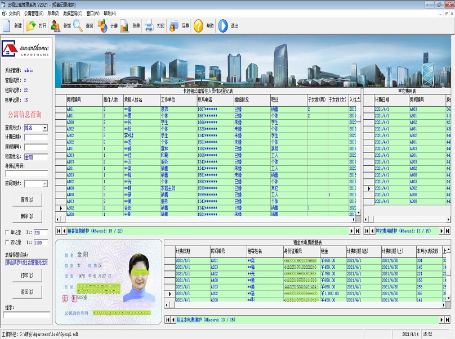Click the 返回(X) return button
This screenshot has height=339, width=455.
pos(27,292)
